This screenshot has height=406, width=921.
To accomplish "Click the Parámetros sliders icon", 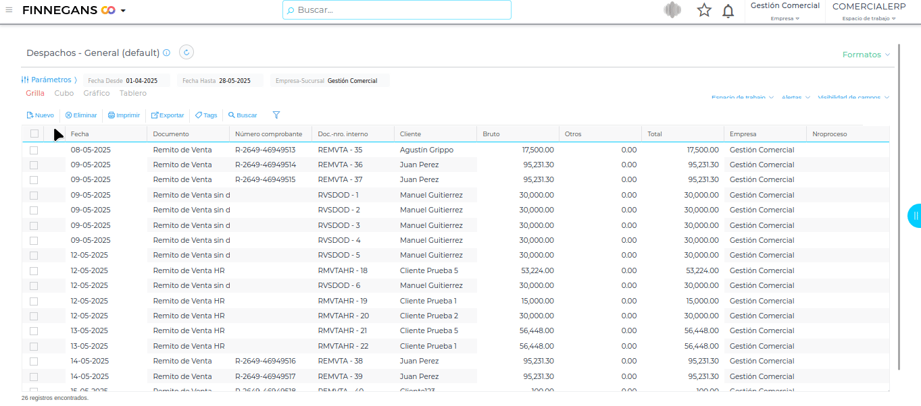I will 25,80.
